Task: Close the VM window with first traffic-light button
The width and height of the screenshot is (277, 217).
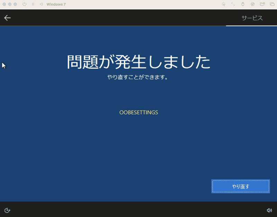Action: (4, 4)
